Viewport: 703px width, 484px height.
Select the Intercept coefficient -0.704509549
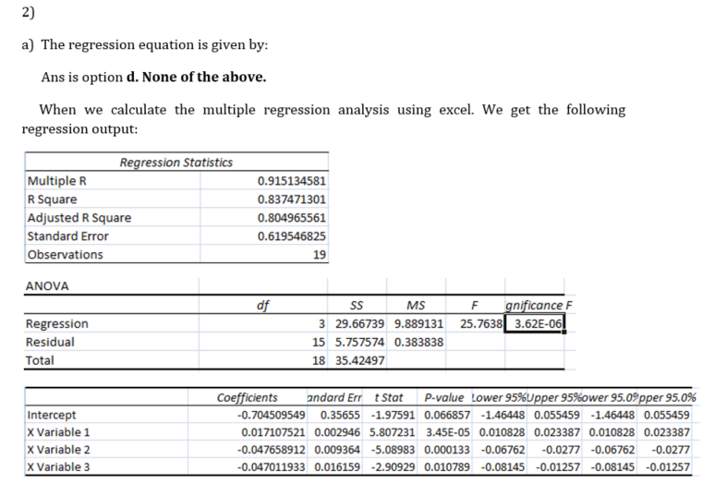tap(264, 415)
